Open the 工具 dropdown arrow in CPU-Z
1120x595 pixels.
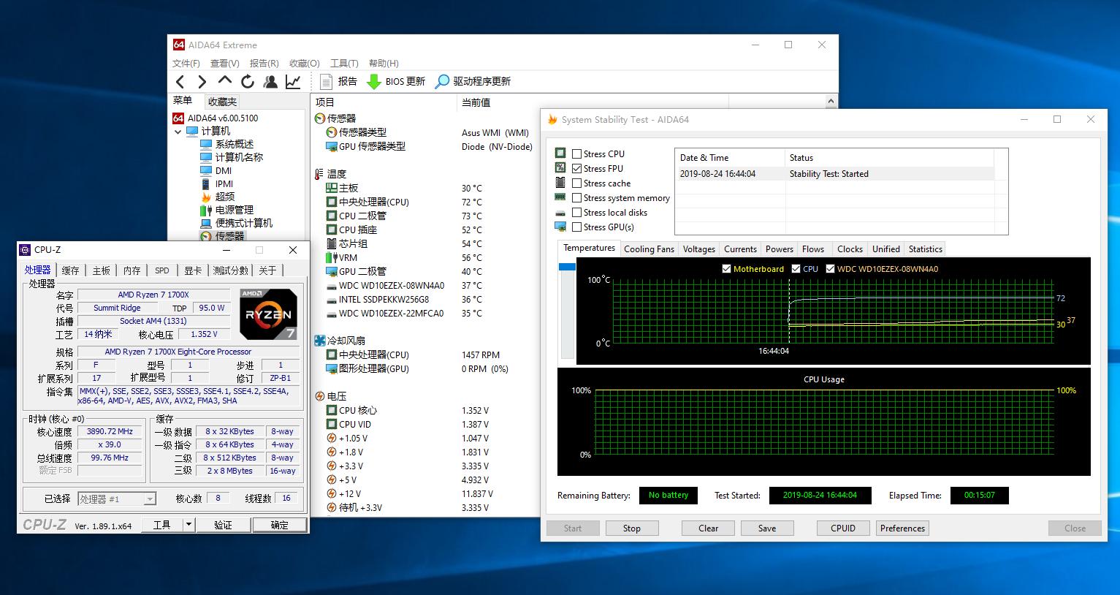point(188,525)
